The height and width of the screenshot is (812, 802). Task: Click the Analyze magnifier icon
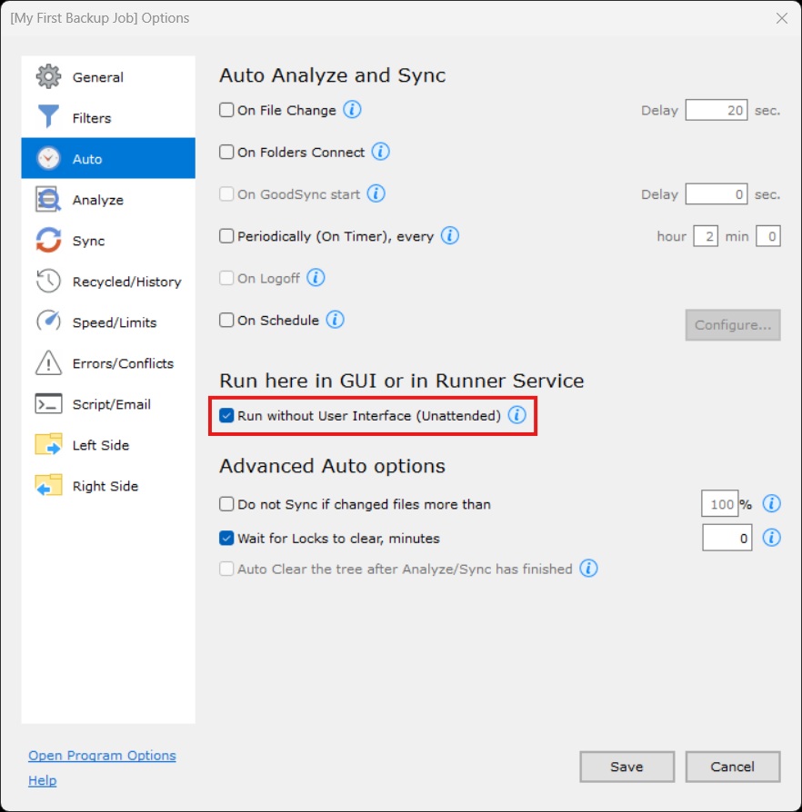(x=48, y=200)
